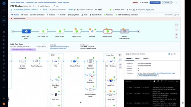Image resolution: width=191 pixels, height=107 pixels.
Task: Open the Artifacts tab
Action: coord(51,15)
